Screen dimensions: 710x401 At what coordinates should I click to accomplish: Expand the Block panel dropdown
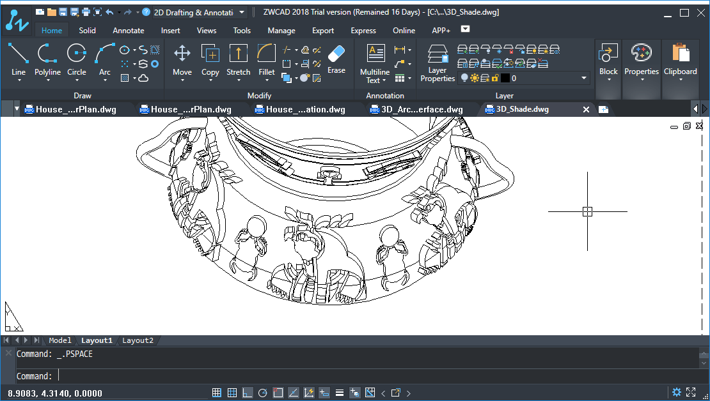tap(608, 80)
